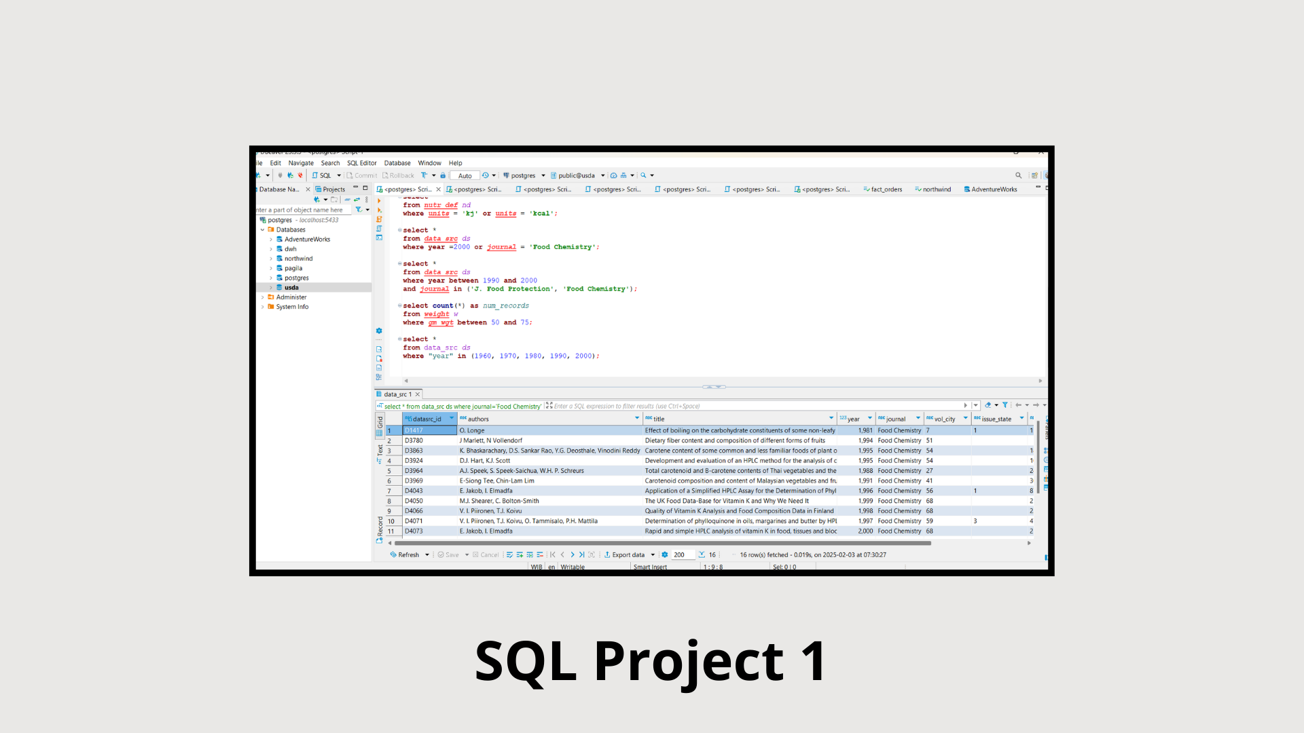This screenshot has width=1304, height=733.
Task: Switch to the fact_orders tab
Action: point(883,189)
